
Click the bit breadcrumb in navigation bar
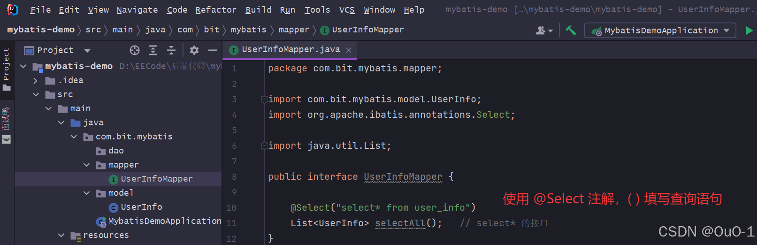pos(212,30)
